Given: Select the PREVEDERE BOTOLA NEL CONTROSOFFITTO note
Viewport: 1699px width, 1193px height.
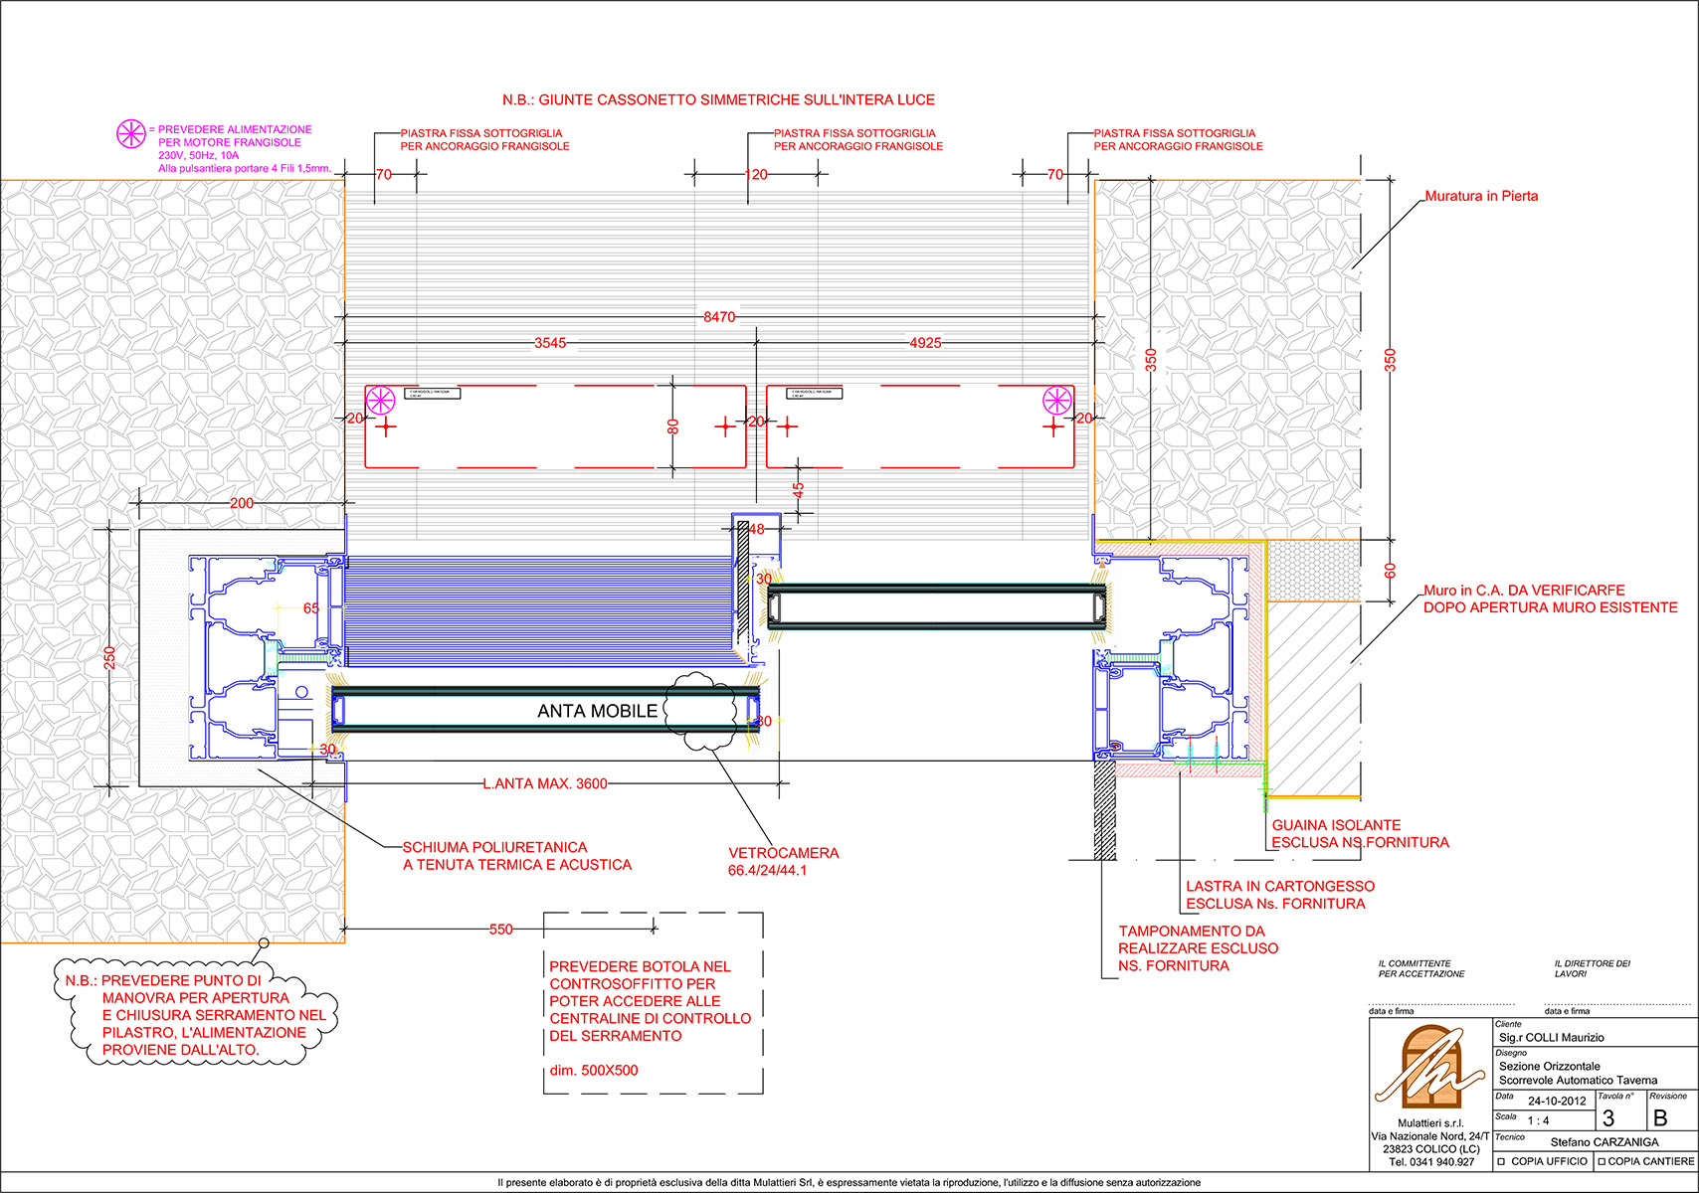Looking at the screenshot, I should tap(650, 1001).
